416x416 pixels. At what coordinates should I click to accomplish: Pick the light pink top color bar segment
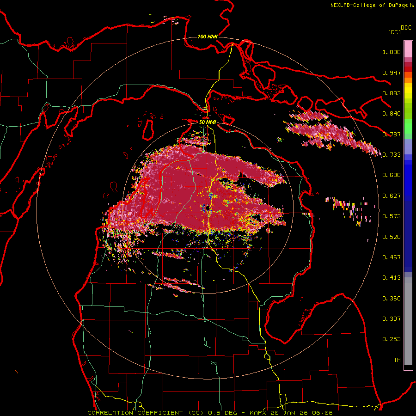coord(408,49)
